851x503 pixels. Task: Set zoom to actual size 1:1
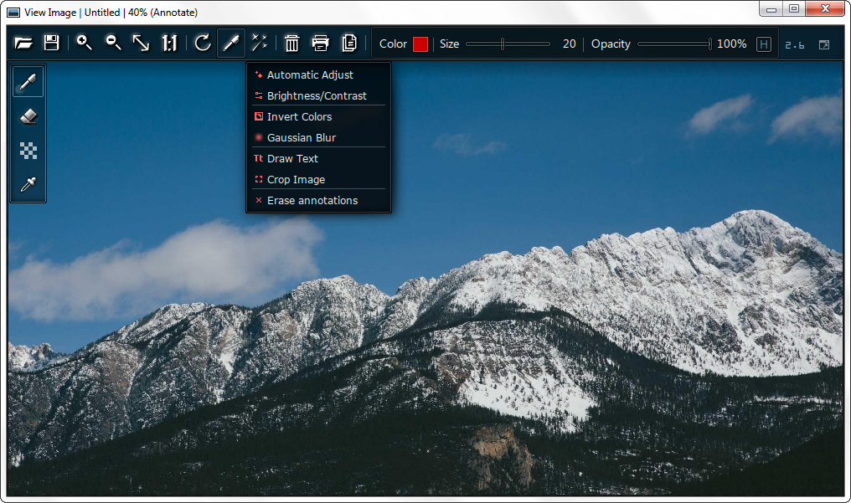click(169, 44)
